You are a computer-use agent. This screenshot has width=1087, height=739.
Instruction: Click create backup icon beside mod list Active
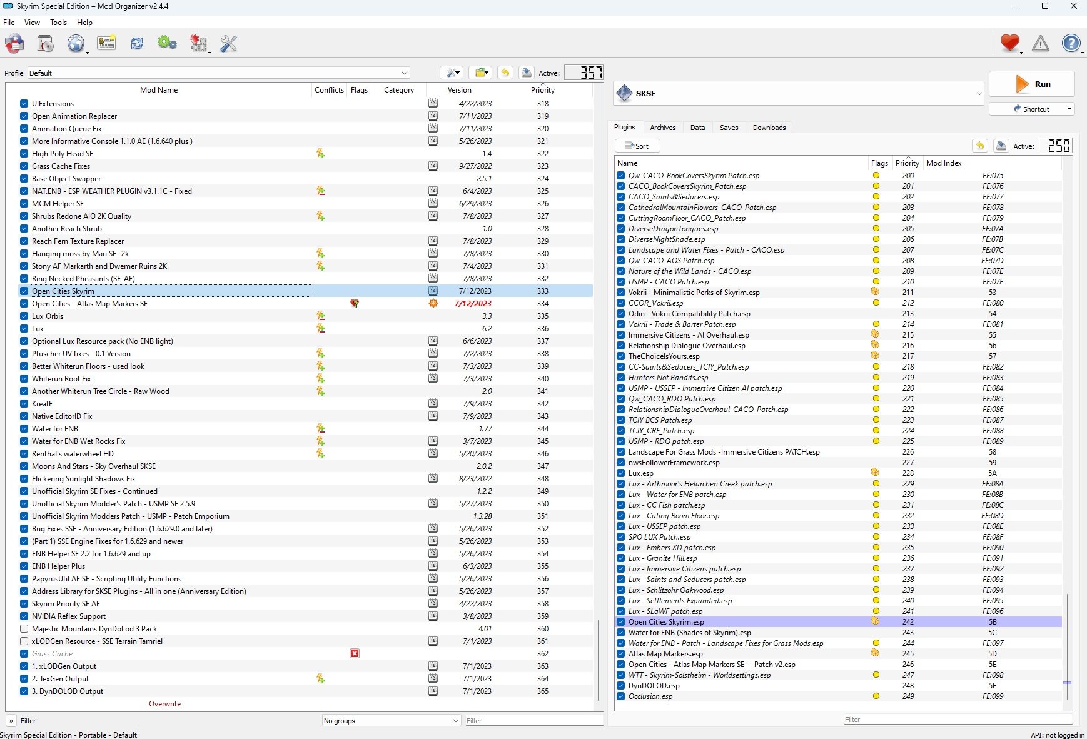coord(527,73)
